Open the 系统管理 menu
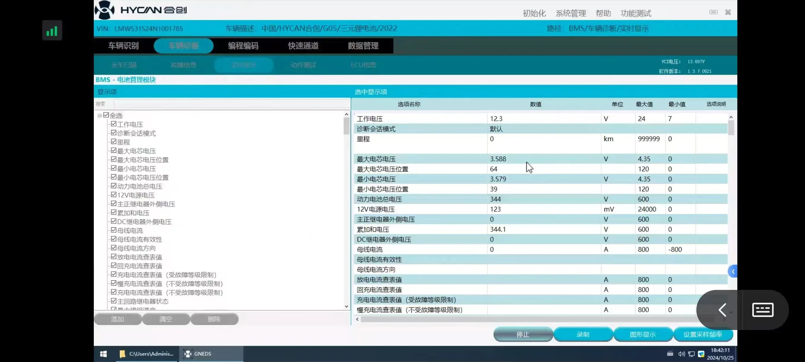 (570, 13)
